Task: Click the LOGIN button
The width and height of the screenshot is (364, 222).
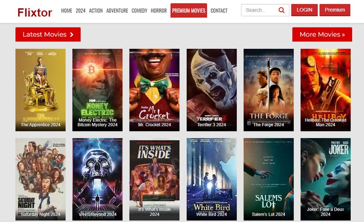Action: point(304,10)
